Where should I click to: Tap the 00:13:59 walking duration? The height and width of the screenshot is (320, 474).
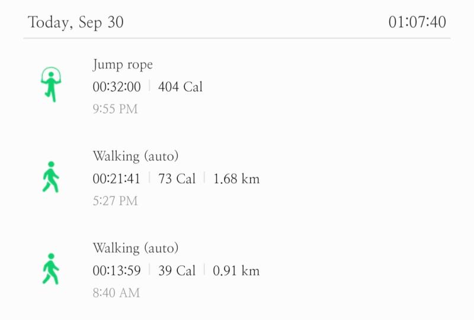click(117, 270)
